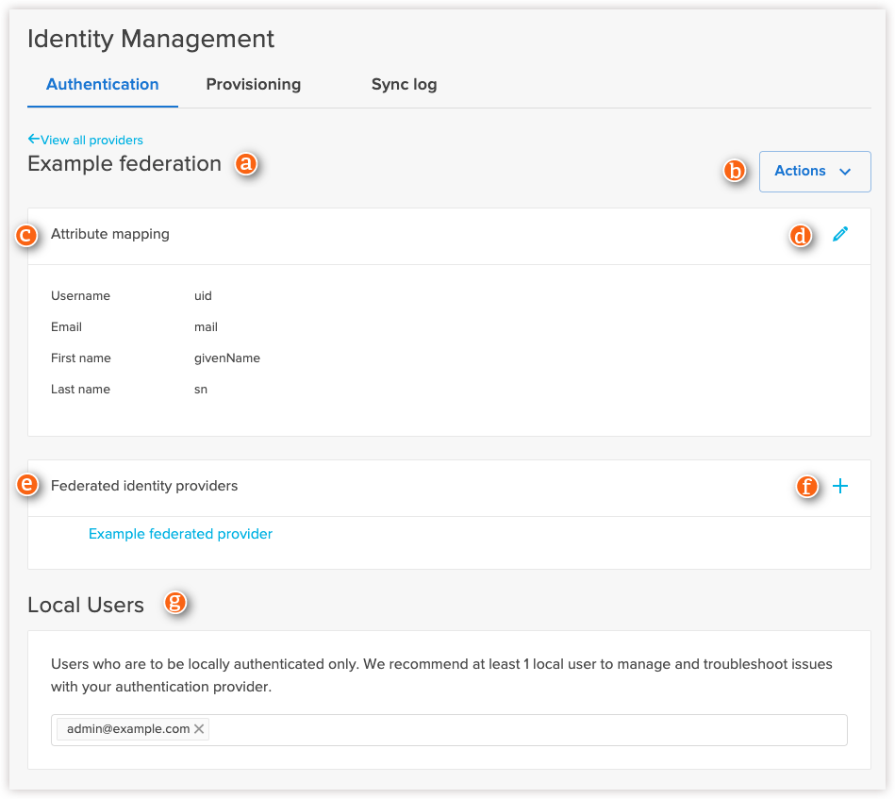Image resolution: width=895 pixels, height=799 pixels.
Task: Click inside the local users input field
Action: tap(472, 728)
